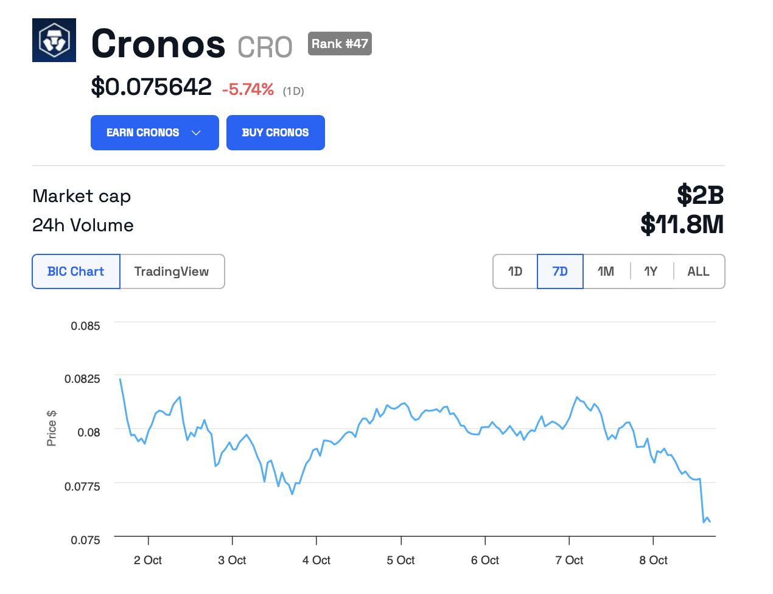This screenshot has height=594, width=773.
Task: Click the Earn Cronos button label
Action: (142, 133)
